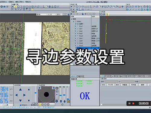Click the camera icon beside the gear
151x113 pixels.
5,7
